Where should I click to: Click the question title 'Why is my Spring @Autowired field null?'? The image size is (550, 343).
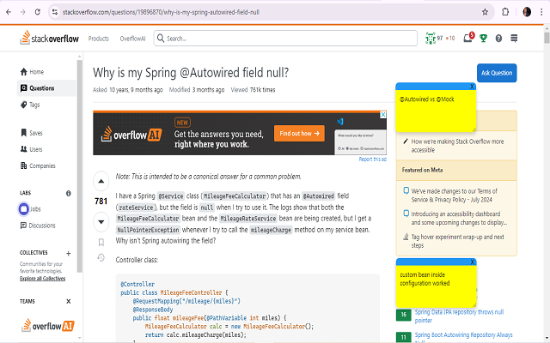point(191,72)
